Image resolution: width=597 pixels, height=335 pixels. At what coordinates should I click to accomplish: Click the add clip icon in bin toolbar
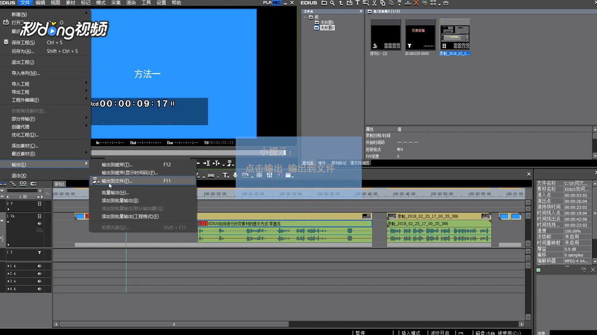coord(349,3)
